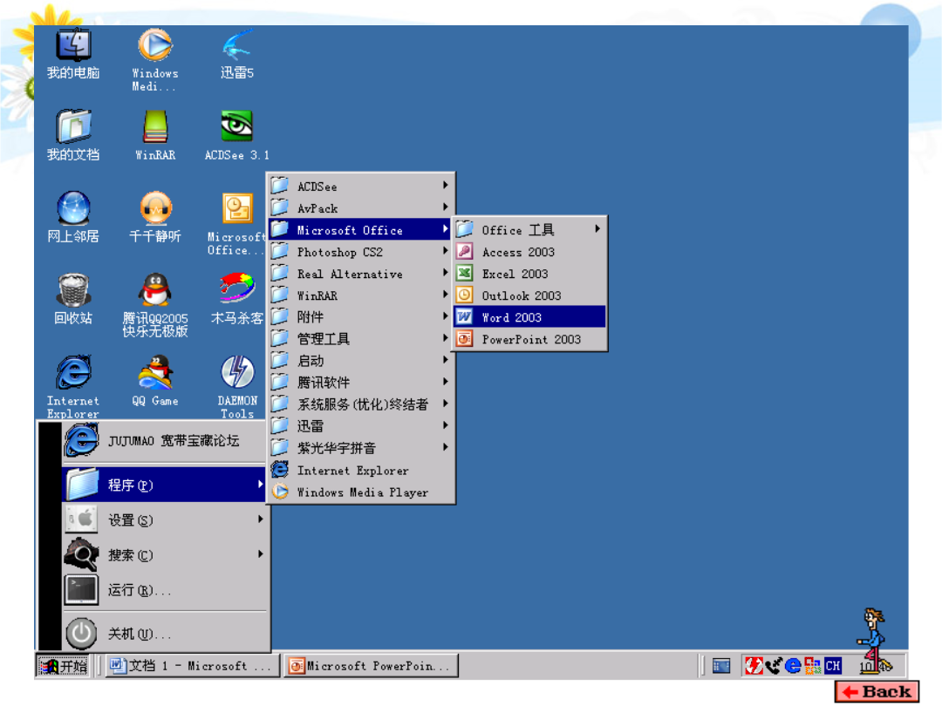Select the 我的文档 desktop folder icon
Screen dimensions: 942x706
coord(73,126)
